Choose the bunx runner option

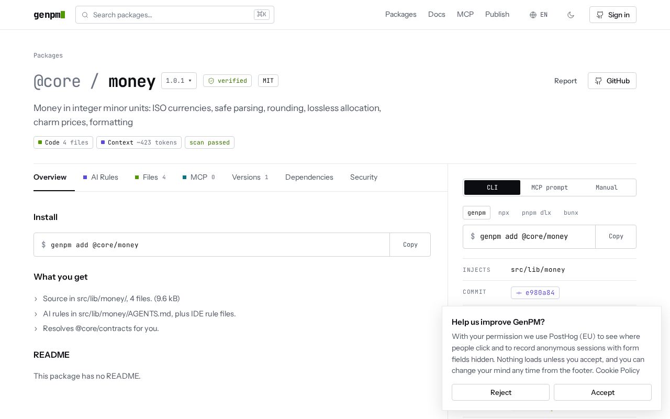(571, 213)
